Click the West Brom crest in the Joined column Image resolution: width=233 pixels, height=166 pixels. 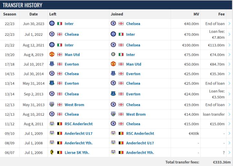pos(113,114)
